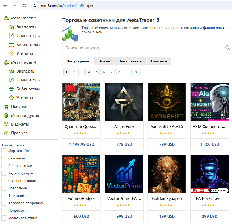This screenshot has height=224, width=232.
Task: Click the 599 USD price
Action: [x=124, y=217]
